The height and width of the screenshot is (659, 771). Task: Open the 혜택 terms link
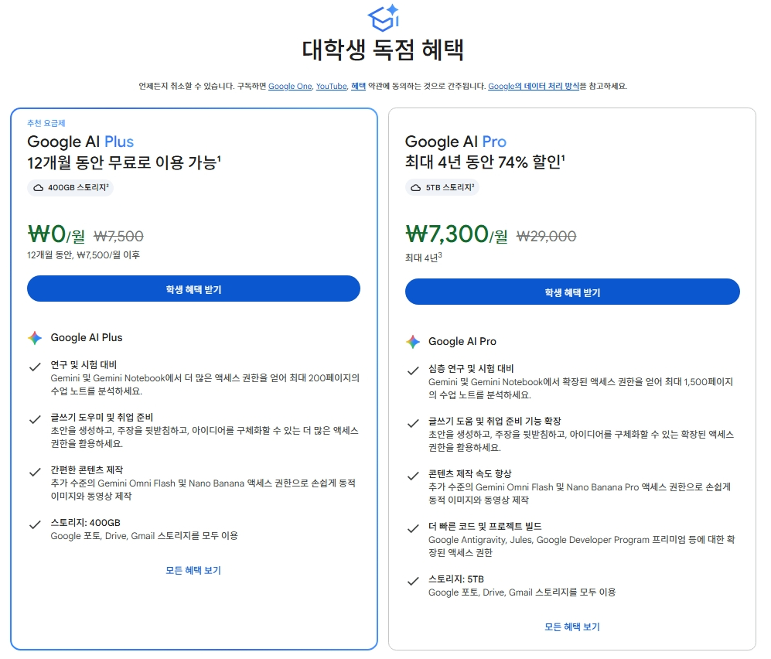[359, 86]
